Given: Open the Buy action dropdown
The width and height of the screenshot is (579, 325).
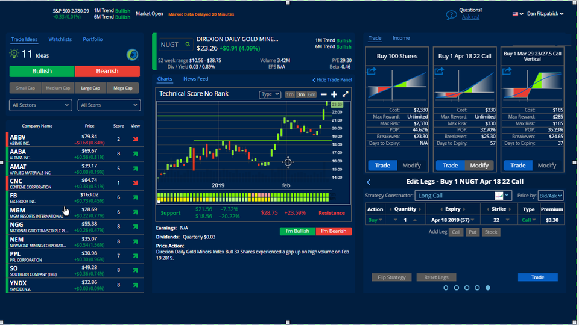Looking at the screenshot, I should tap(375, 220).
